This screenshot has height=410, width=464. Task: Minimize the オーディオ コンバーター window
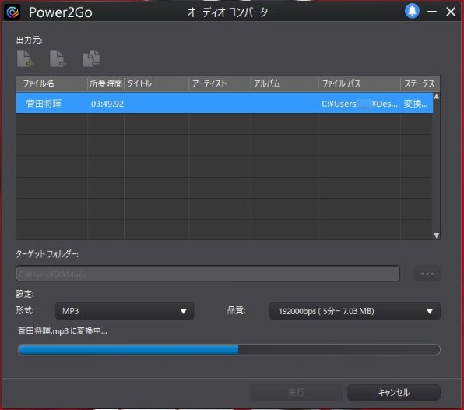tap(432, 12)
